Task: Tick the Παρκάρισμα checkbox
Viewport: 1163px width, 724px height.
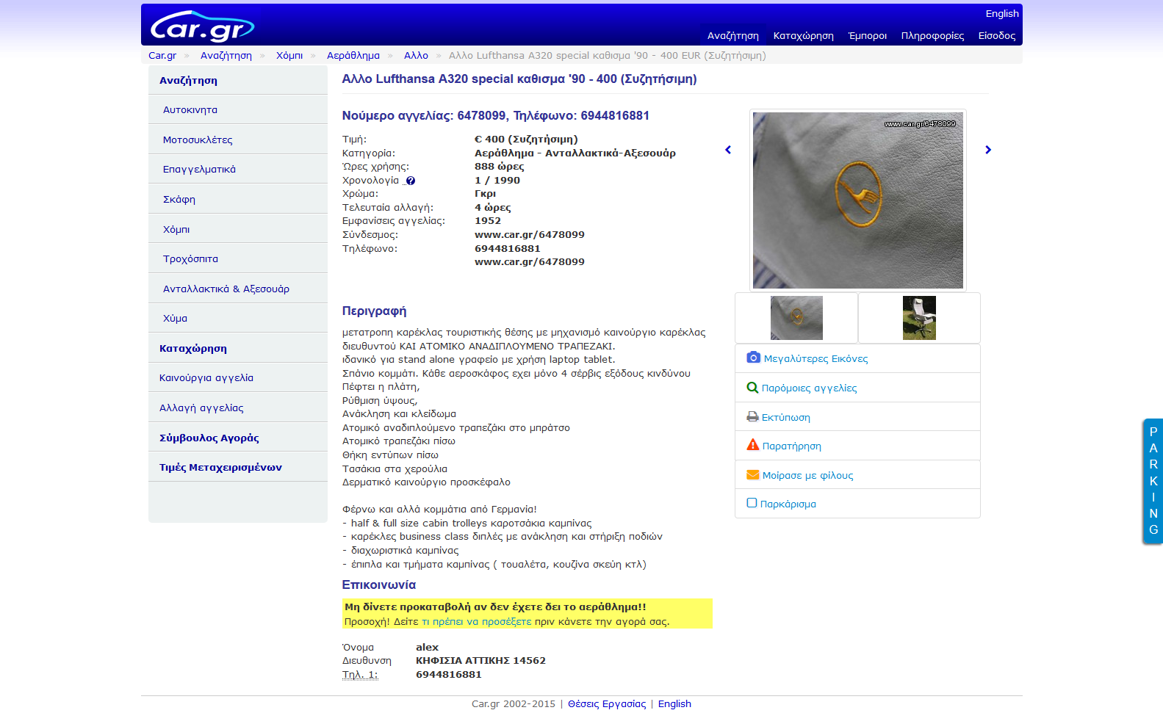Action: pyautogui.click(x=752, y=503)
